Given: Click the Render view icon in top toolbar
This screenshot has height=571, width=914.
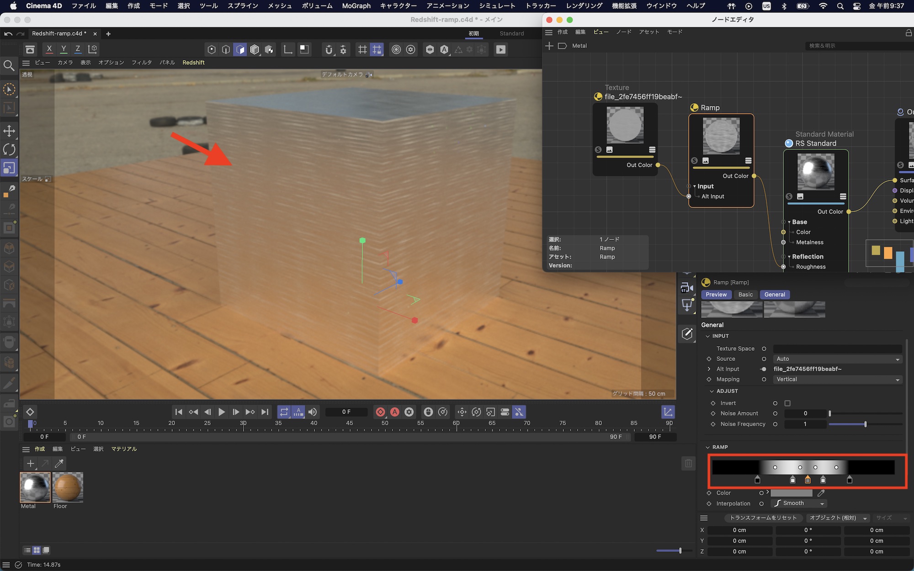Looking at the screenshot, I should [x=501, y=49].
